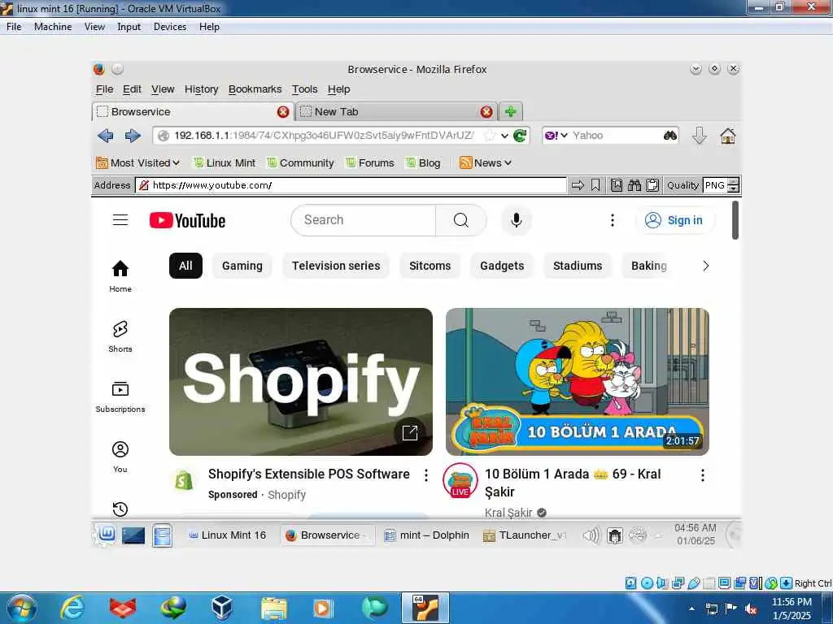Click Browservice clipboard icon

(x=652, y=185)
